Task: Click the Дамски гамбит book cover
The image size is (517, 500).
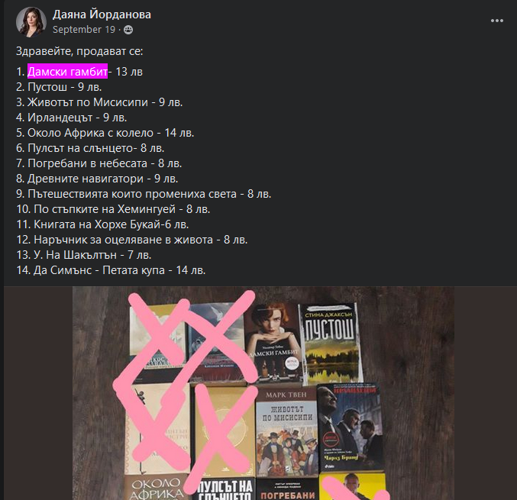Action: click(x=274, y=343)
